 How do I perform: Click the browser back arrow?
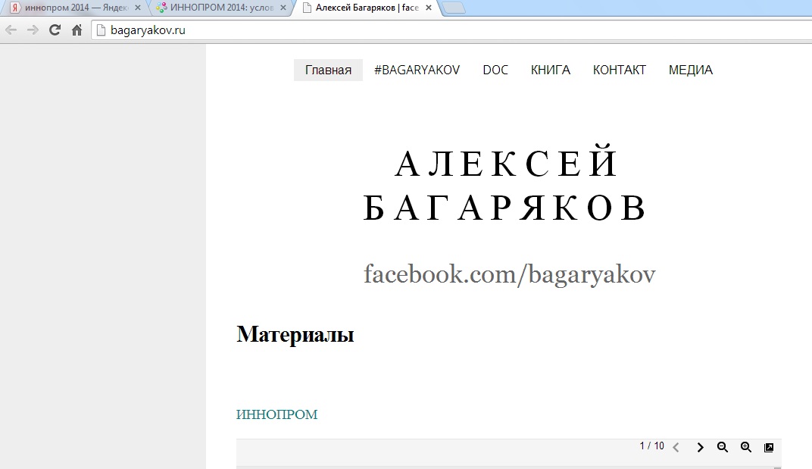tap(11, 30)
